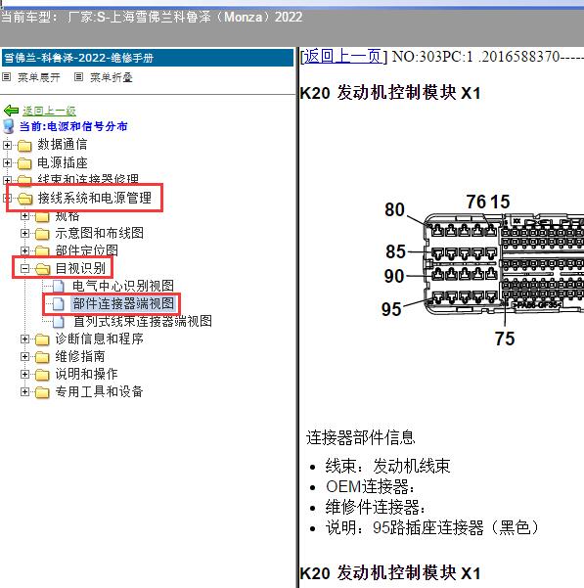
Task: Click the 返回上一级 link
Action: (x=49, y=111)
